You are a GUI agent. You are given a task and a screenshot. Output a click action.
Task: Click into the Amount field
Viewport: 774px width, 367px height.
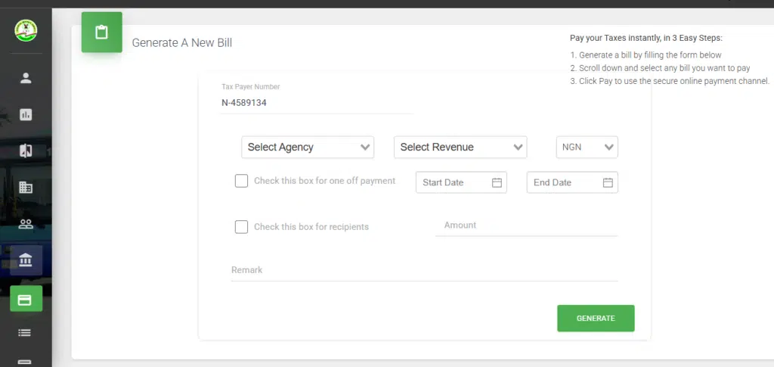pos(526,225)
